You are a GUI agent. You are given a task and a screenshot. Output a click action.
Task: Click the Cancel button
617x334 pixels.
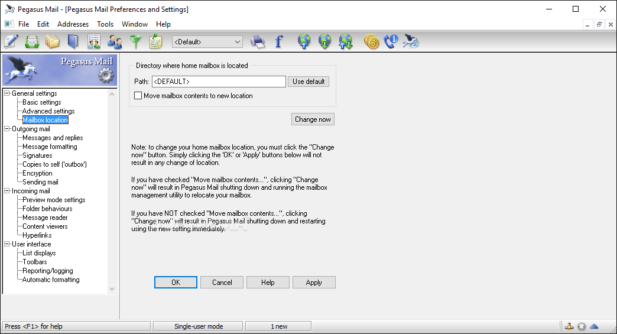222,283
